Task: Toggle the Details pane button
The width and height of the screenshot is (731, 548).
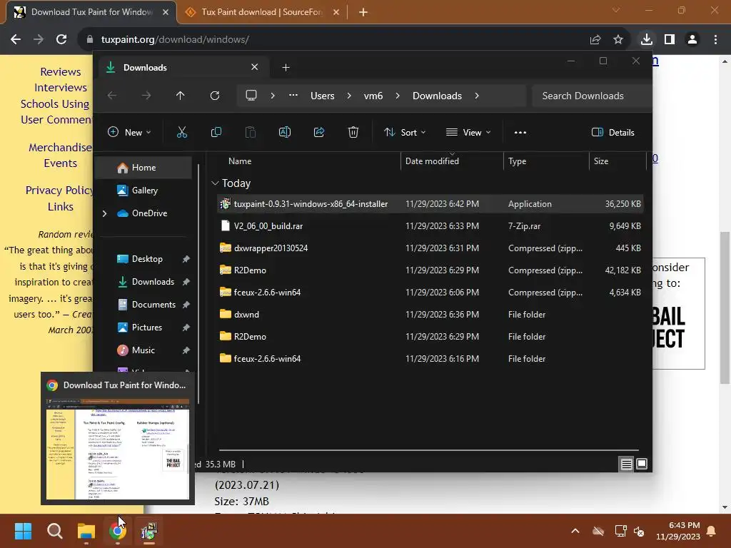Action: coord(613,132)
